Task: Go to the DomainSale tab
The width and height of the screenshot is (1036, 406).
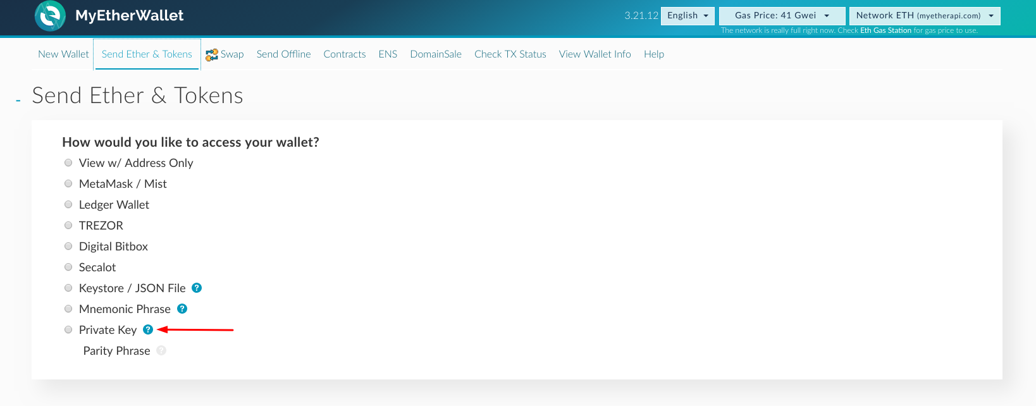Action: 436,54
